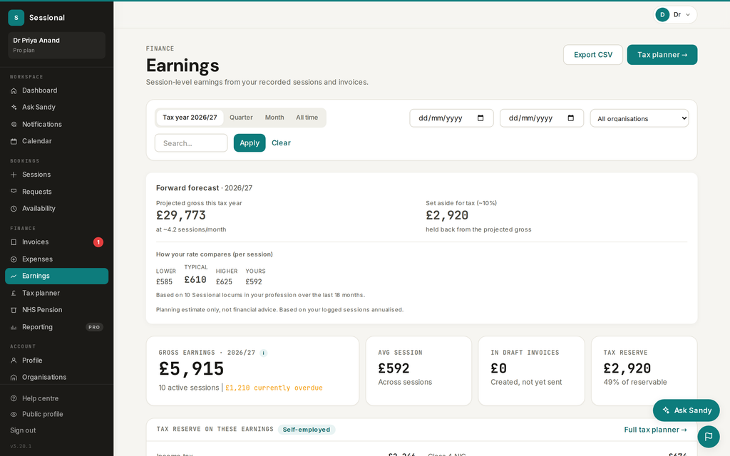
Task: Click the Sessions plus icon
Action: [x=14, y=175]
